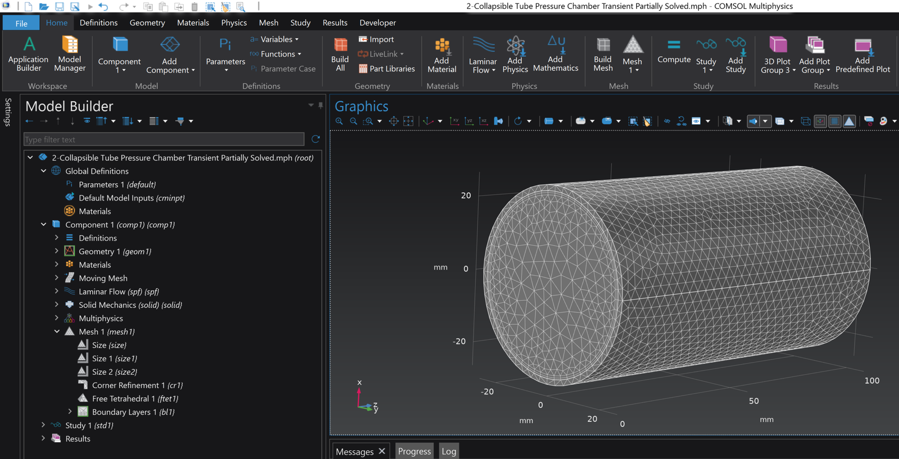Open the Model Manager
This screenshot has height=459, width=899.
(x=70, y=45)
